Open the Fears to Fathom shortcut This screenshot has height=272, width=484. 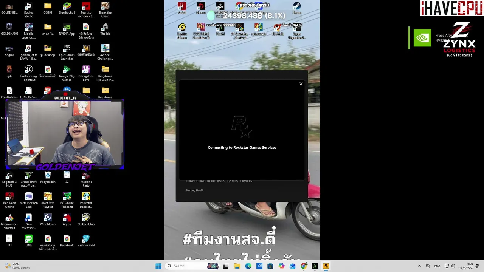point(86,10)
